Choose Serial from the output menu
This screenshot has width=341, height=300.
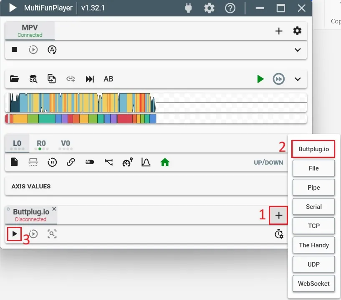coord(313,206)
